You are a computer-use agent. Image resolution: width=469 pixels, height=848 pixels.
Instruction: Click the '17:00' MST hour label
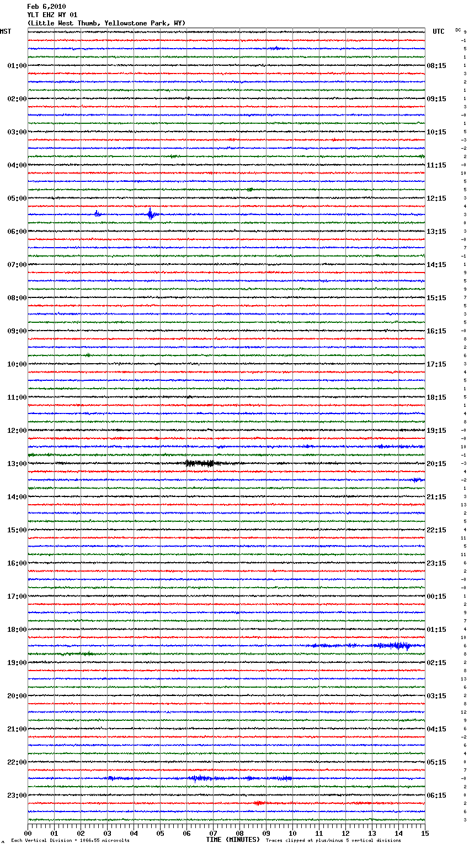pos(17,596)
